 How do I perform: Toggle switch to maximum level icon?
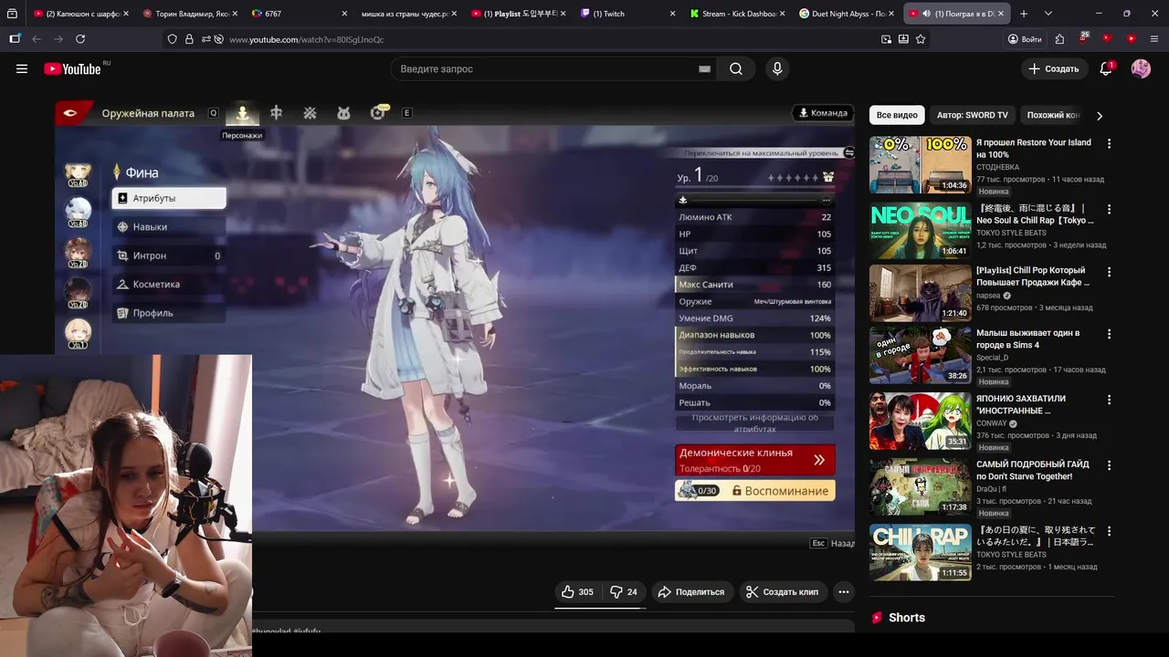click(849, 153)
